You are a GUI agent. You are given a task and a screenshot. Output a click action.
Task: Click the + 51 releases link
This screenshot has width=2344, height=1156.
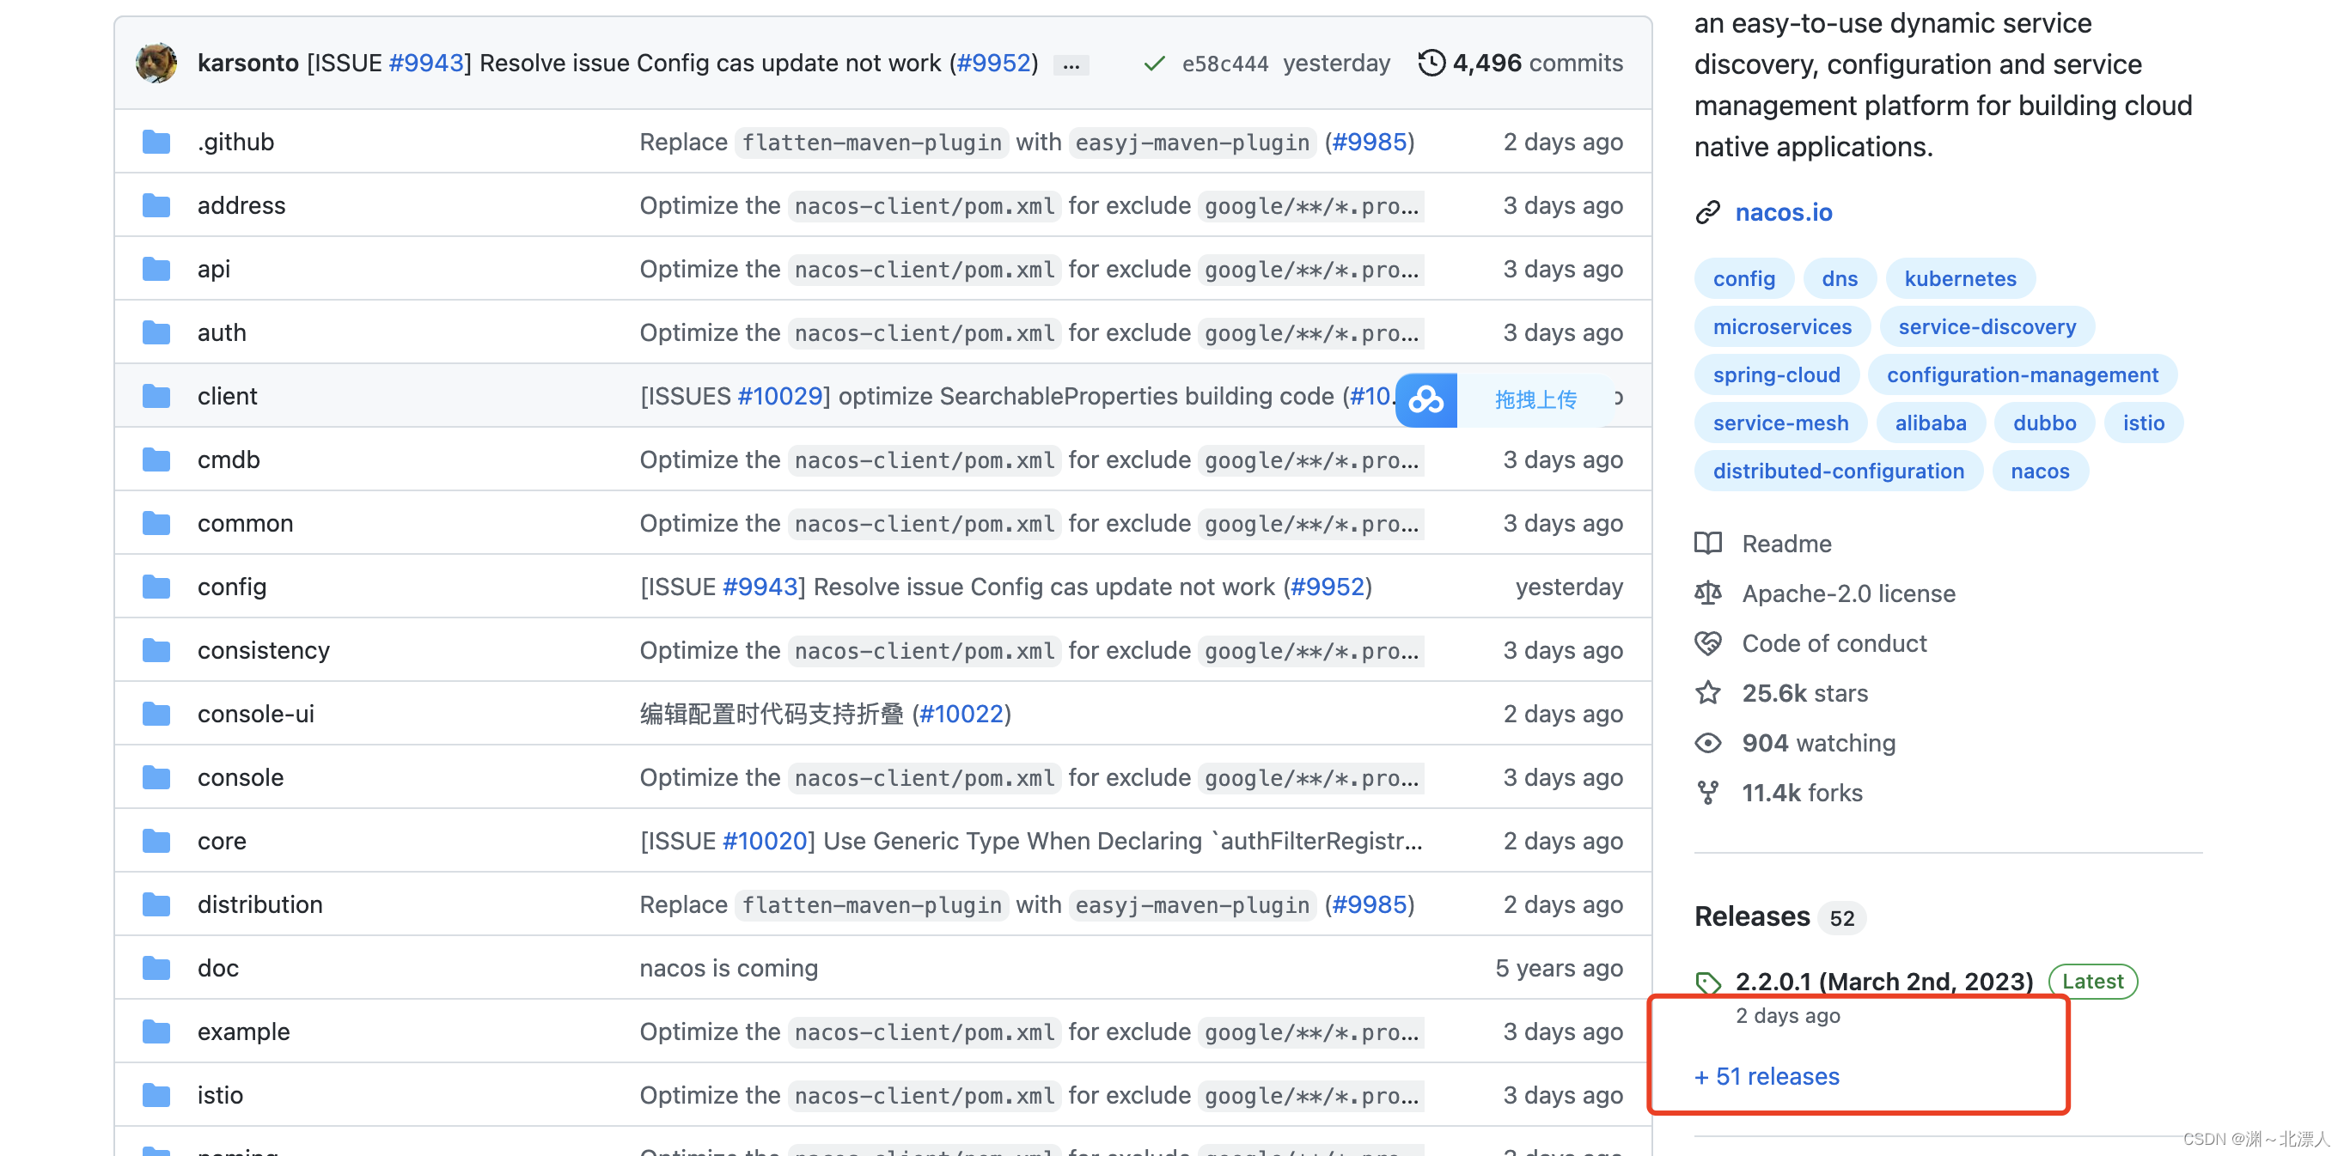1767,1076
